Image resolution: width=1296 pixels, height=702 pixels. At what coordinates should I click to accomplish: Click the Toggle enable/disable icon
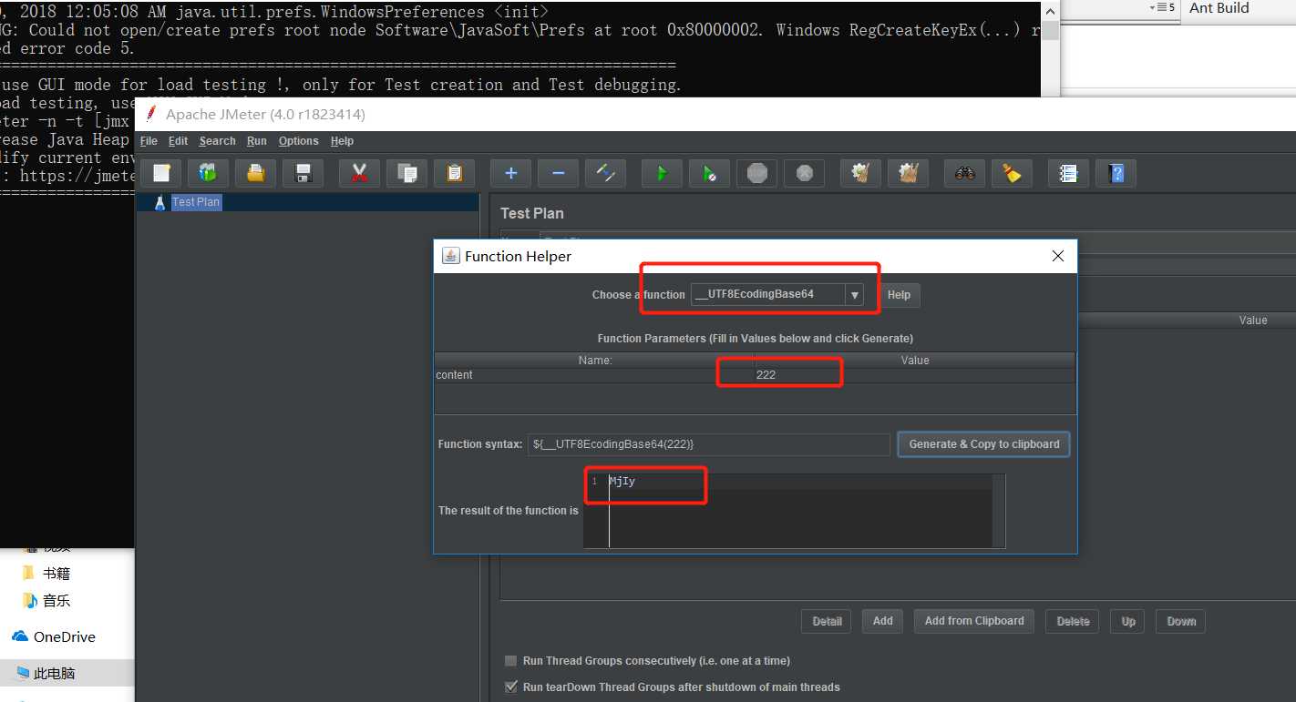point(606,173)
